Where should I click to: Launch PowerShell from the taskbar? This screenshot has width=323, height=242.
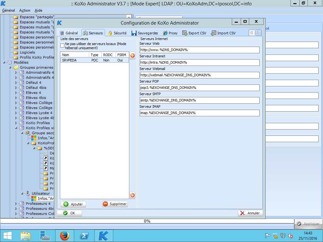coord(84,236)
